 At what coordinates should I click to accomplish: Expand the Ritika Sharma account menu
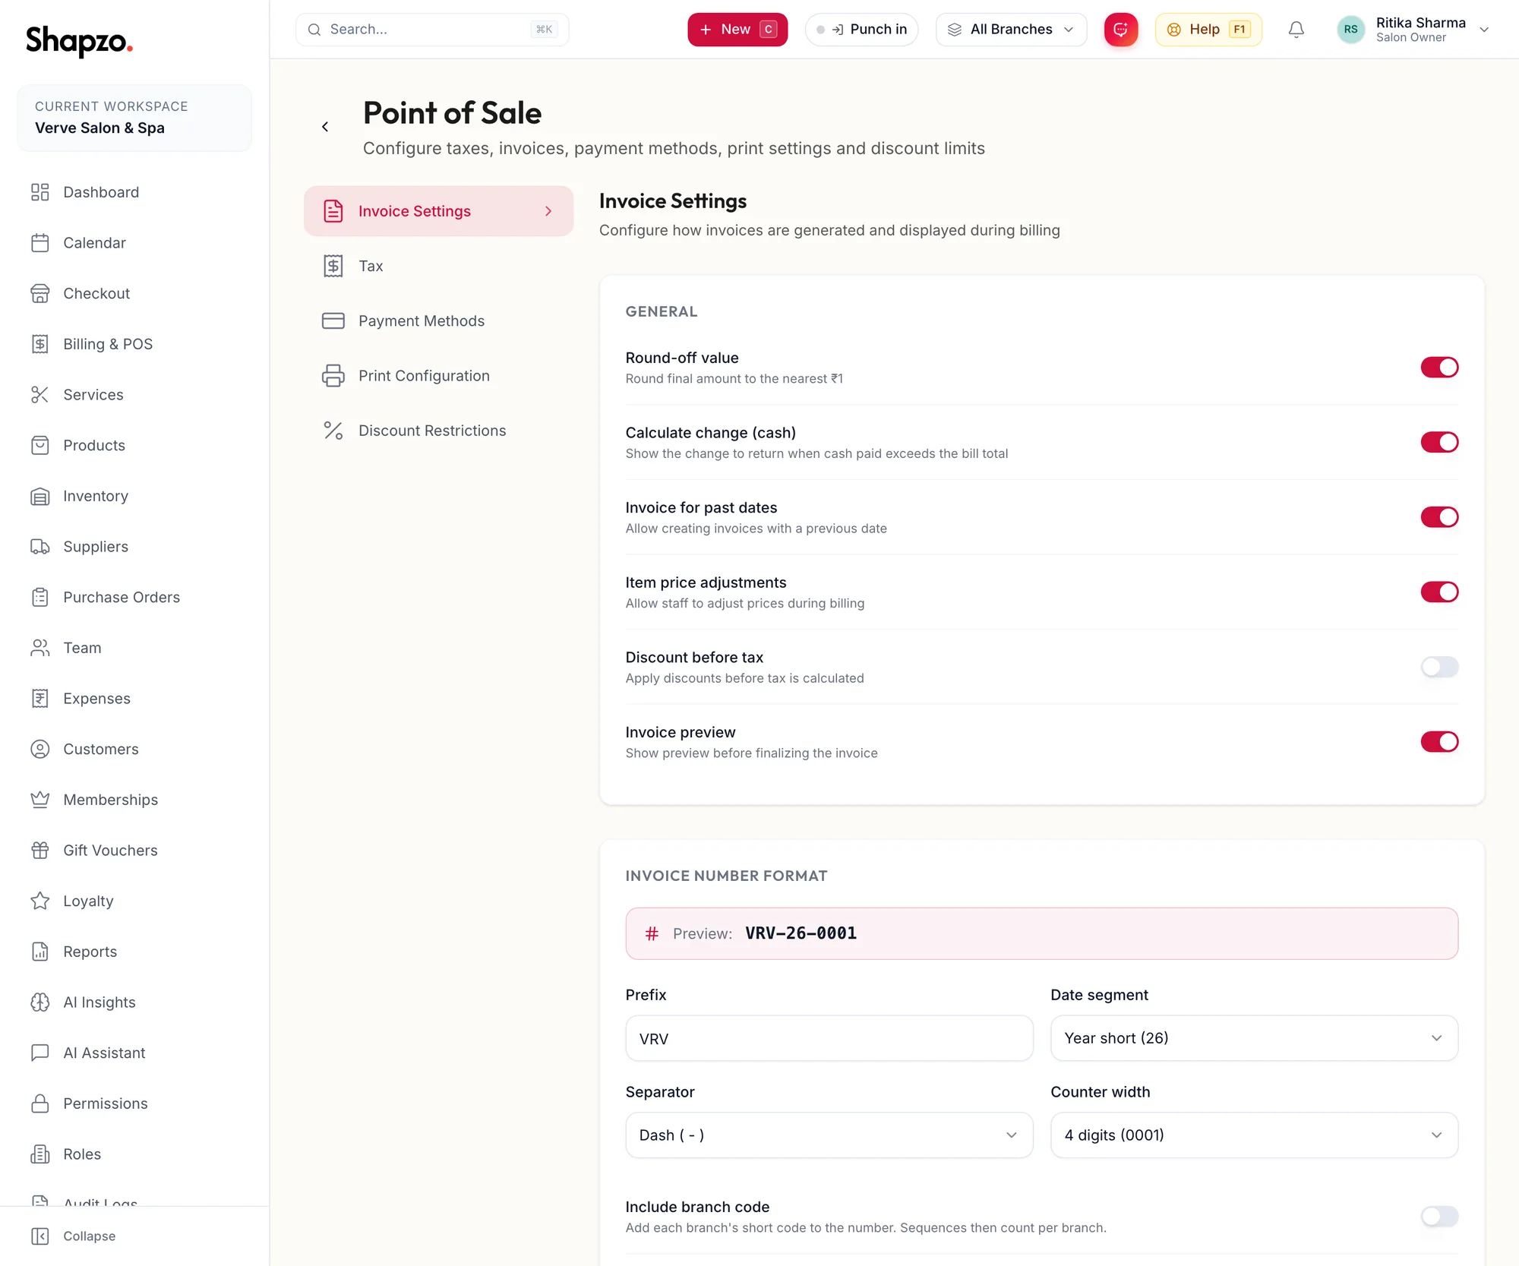[x=1413, y=30]
